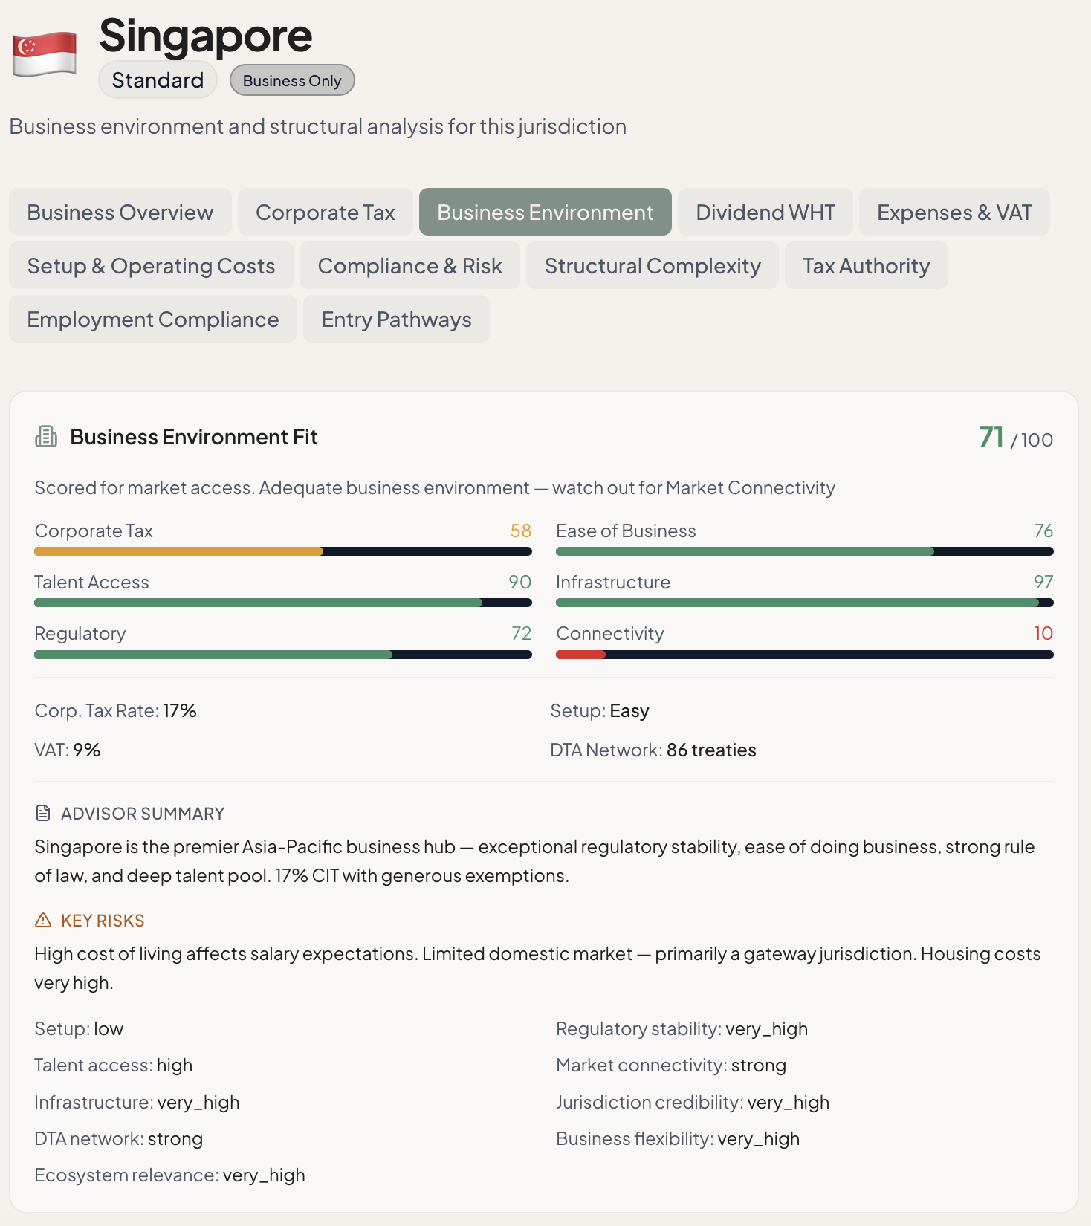Image resolution: width=1091 pixels, height=1226 pixels.
Task: Click the red Connectivity progress bar
Action: pyautogui.click(x=805, y=655)
